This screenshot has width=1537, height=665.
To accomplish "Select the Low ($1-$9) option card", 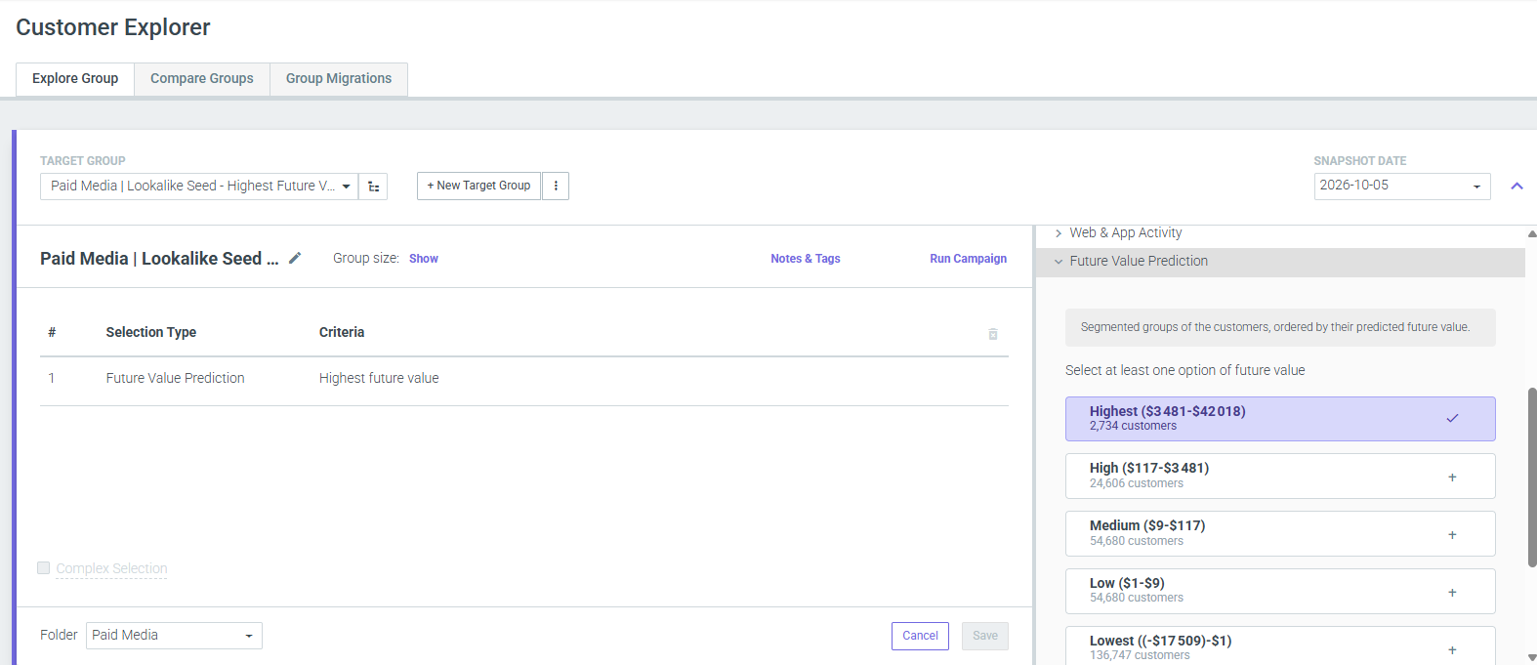I will pyautogui.click(x=1280, y=592).
